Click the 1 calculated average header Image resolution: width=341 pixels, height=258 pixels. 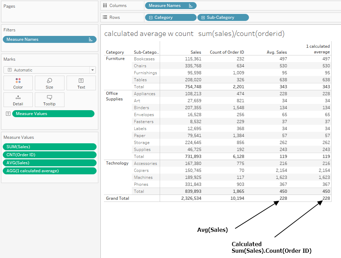(x=318, y=49)
